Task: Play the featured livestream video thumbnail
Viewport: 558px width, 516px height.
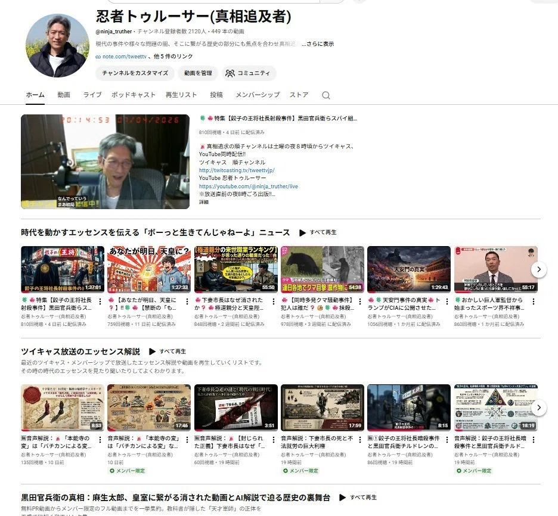Action: [x=106, y=162]
